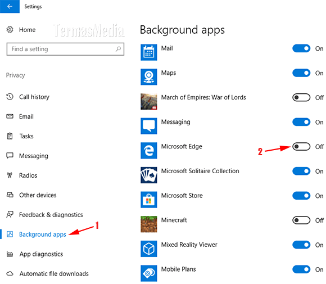Disable Microsoft Store background toggle
This screenshot has width=326, height=284.
tap(301, 196)
